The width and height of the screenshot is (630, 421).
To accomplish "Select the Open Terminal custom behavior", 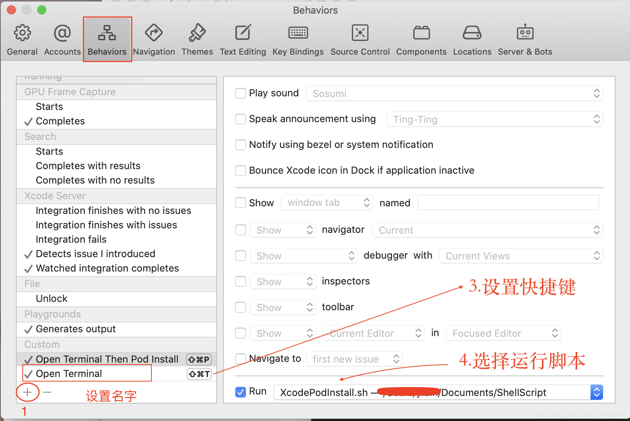I will 117,374.
